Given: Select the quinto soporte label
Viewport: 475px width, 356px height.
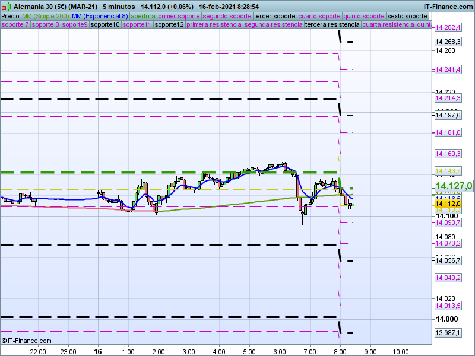Looking at the screenshot, I should [x=364, y=17].
